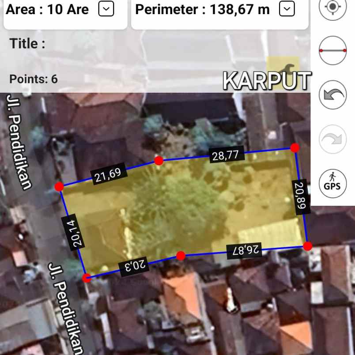Select the bottom-center red vertex marker
This screenshot has height=355, width=355.
point(180,255)
